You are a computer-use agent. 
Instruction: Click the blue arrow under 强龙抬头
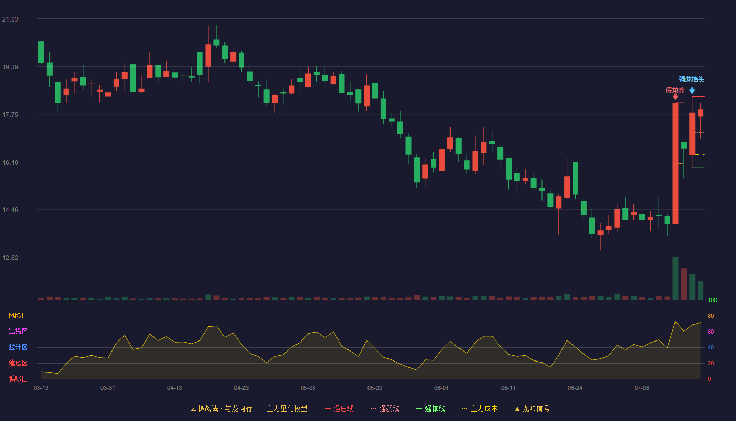[x=692, y=91]
